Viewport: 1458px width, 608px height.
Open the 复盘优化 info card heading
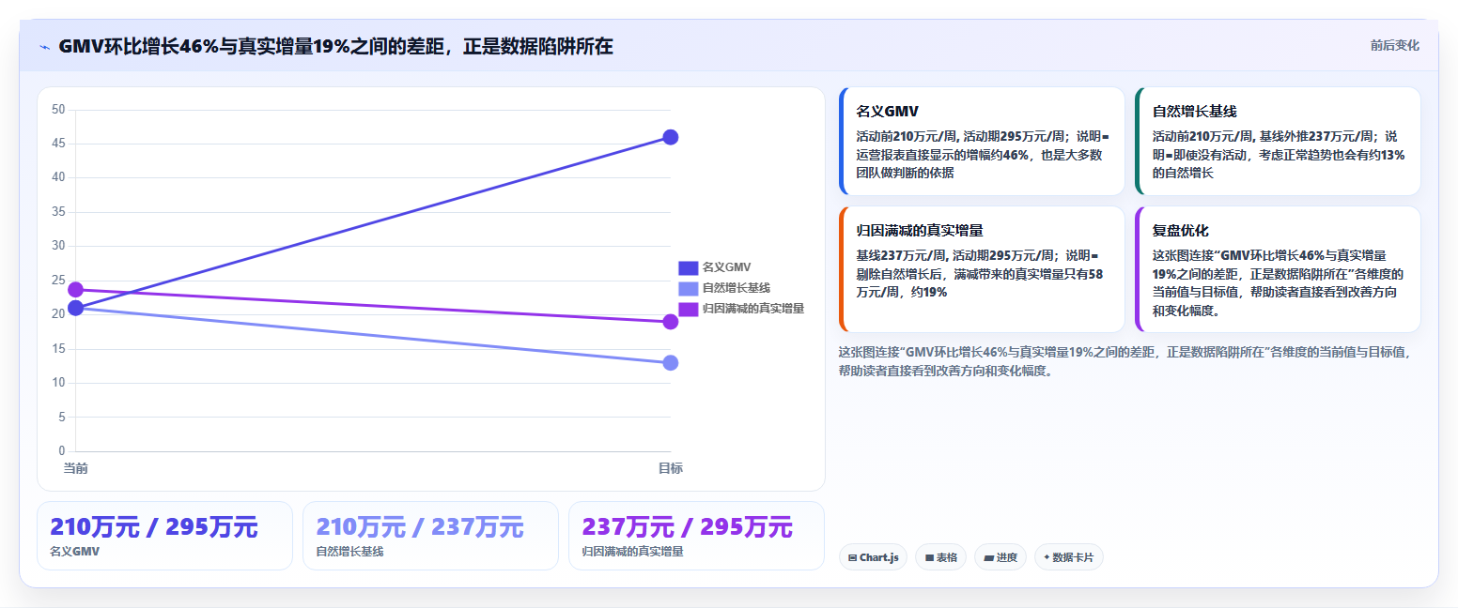[x=1181, y=231]
